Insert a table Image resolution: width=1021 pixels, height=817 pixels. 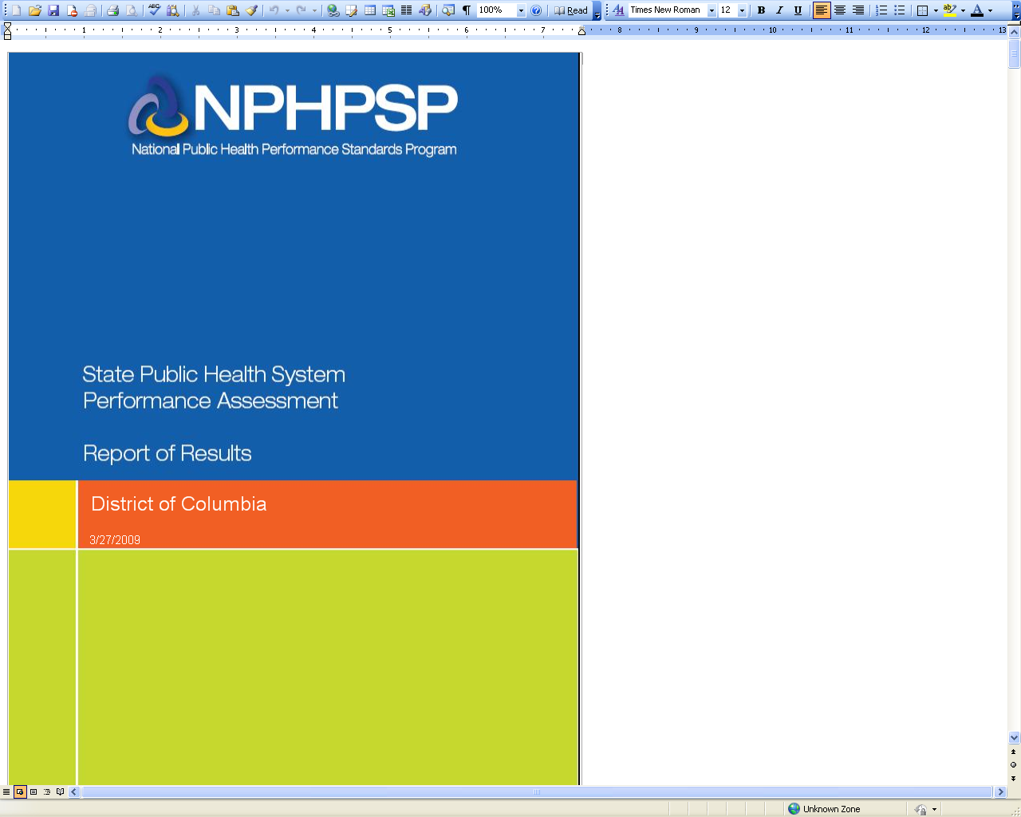[x=370, y=10]
